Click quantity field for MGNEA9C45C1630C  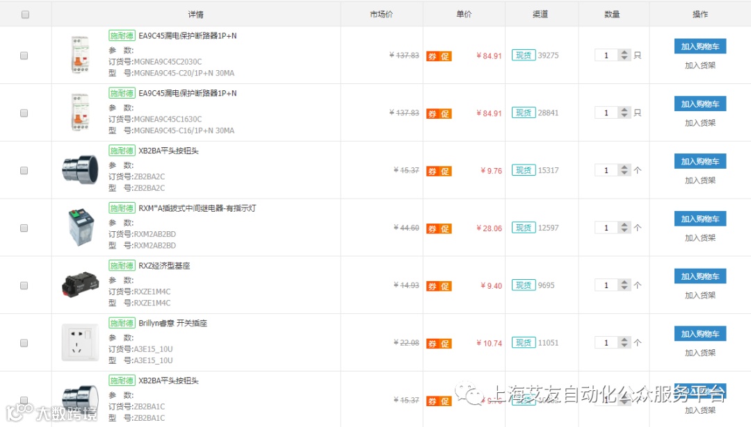606,112
